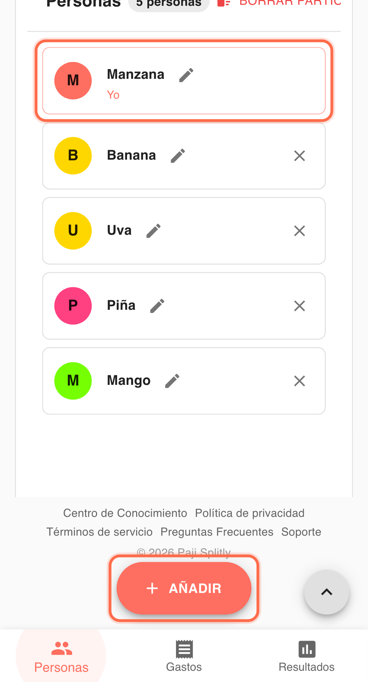The height and width of the screenshot is (682, 368).
Task: Click the pencil icon next to Banana
Action: (178, 156)
